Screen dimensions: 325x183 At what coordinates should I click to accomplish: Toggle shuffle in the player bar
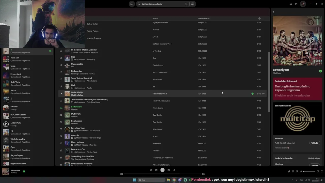pos(151,170)
